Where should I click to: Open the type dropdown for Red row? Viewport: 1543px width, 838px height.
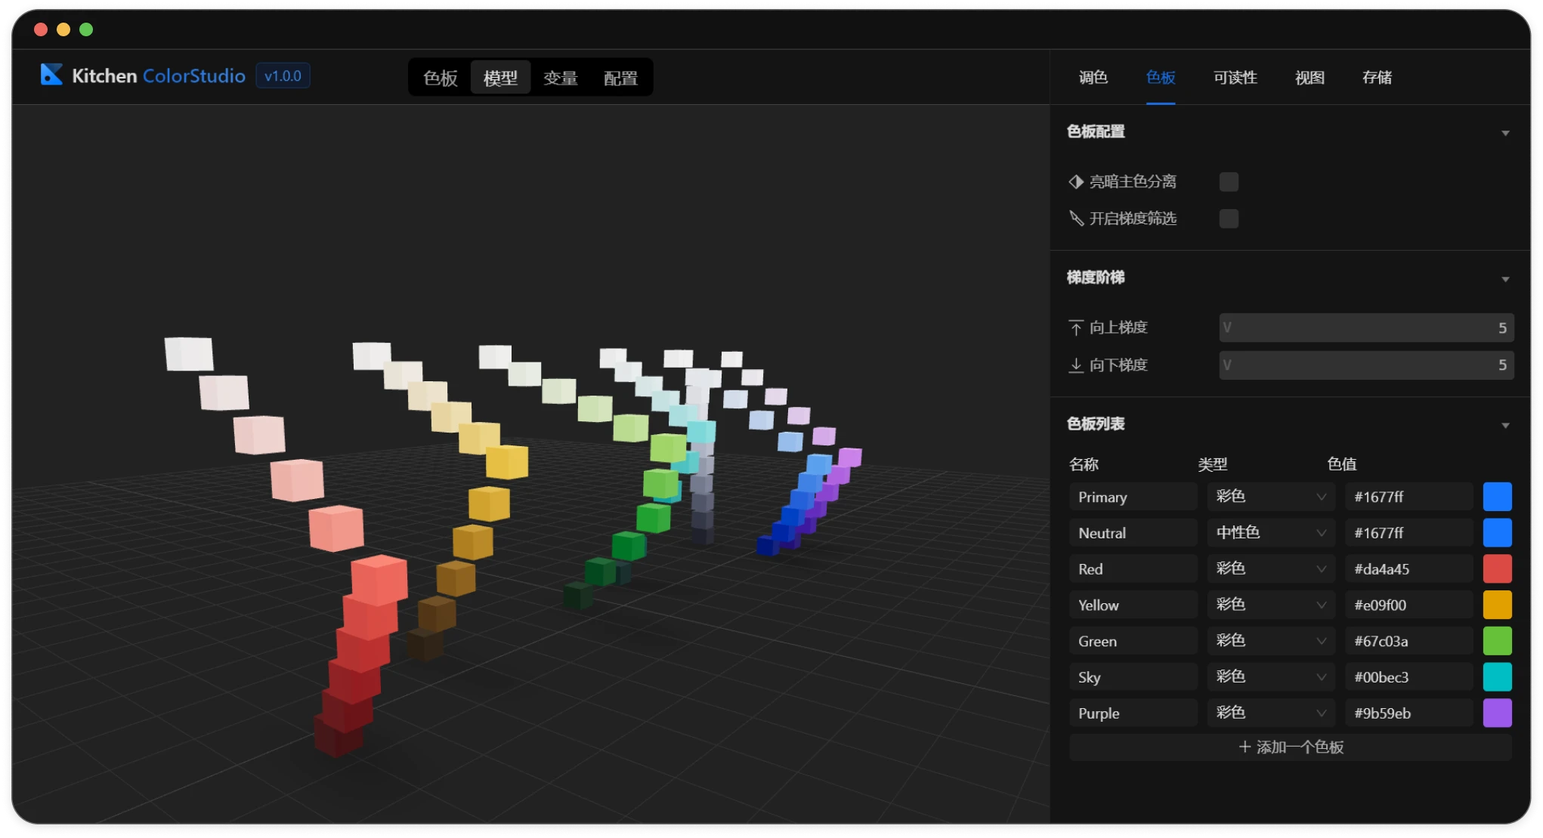1270,569
